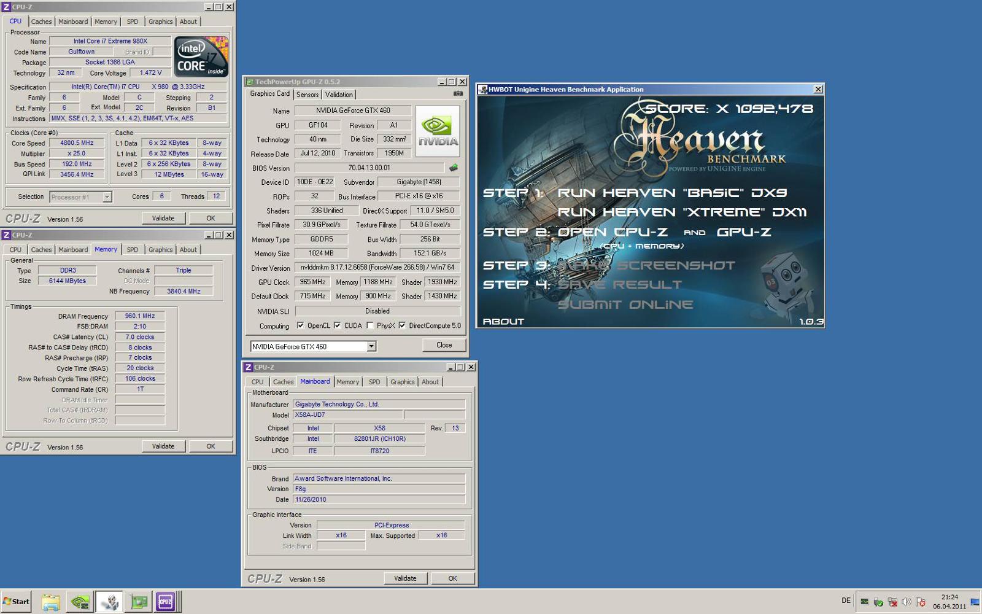
Task: Switch to GPU-Z via the NVIDIA taskbar icon
Action: pos(80,602)
